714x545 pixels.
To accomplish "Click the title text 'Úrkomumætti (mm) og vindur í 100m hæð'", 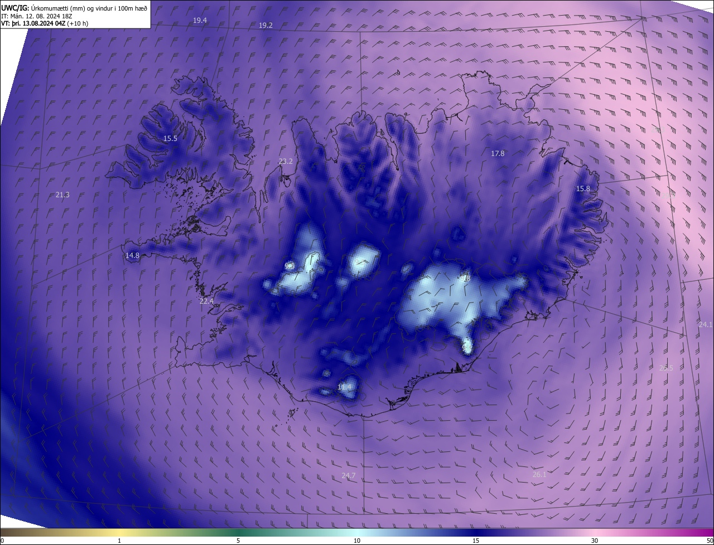I will click(x=89, y=8).
